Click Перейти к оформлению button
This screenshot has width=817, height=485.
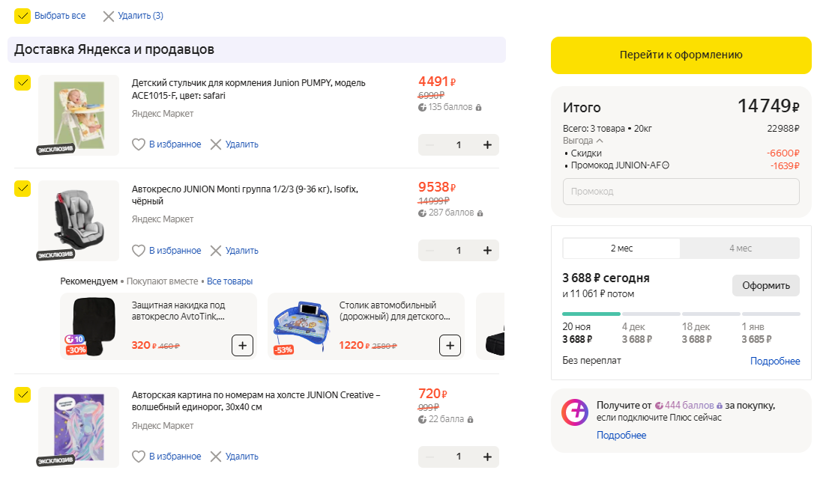point(681,55)
